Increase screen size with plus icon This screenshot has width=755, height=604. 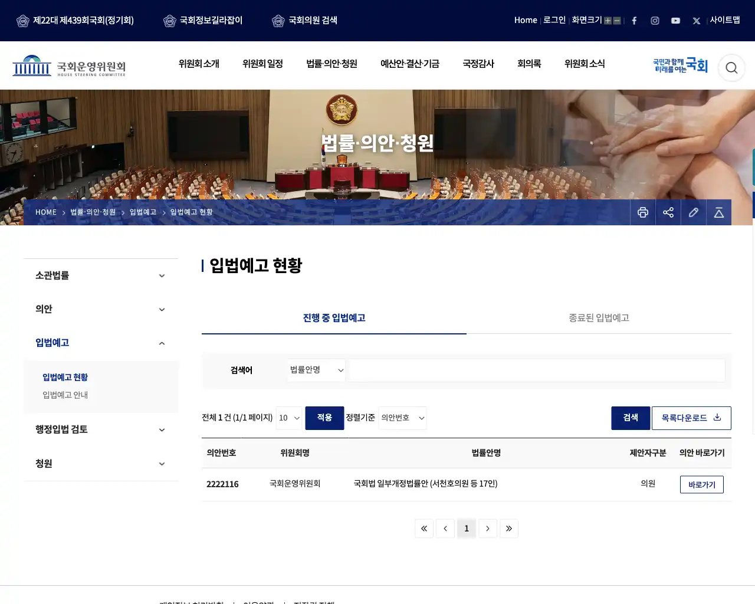pyautogui.click(x=608, y=21)
